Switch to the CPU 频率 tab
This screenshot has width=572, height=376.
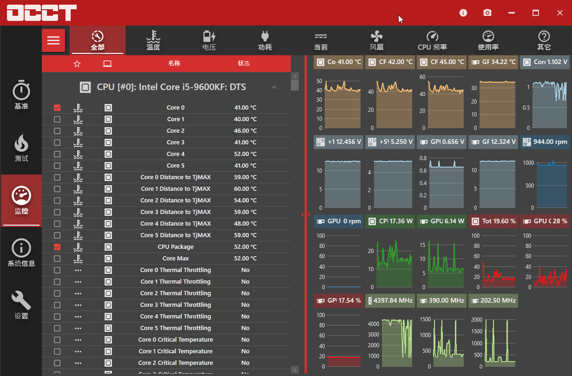(432, 40)
